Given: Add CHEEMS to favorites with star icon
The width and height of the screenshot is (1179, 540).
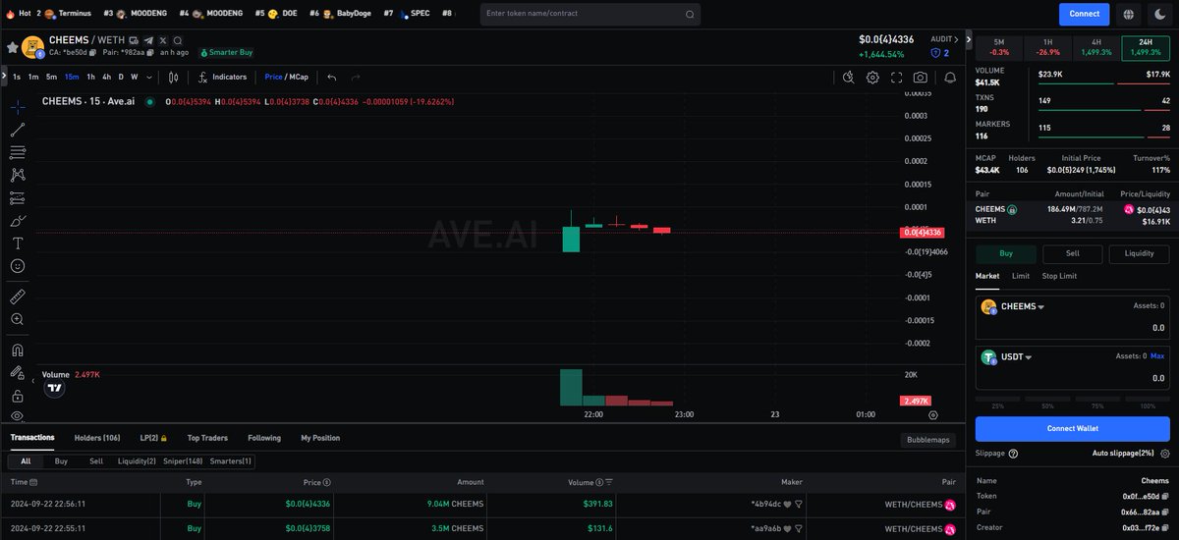Looking at the screenshot, I should 12,46.
